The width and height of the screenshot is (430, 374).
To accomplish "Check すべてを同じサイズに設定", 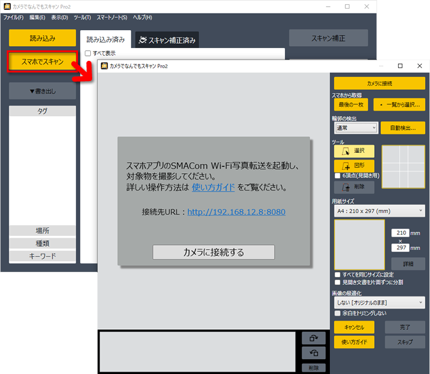I will pyautogui.click(x=338, y=275).
